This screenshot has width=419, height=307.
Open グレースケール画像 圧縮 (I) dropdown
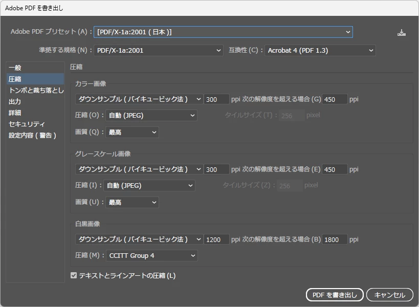click(149, 185)
